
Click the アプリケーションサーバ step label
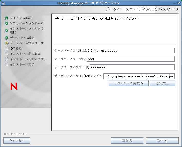[x=27, y=23]
